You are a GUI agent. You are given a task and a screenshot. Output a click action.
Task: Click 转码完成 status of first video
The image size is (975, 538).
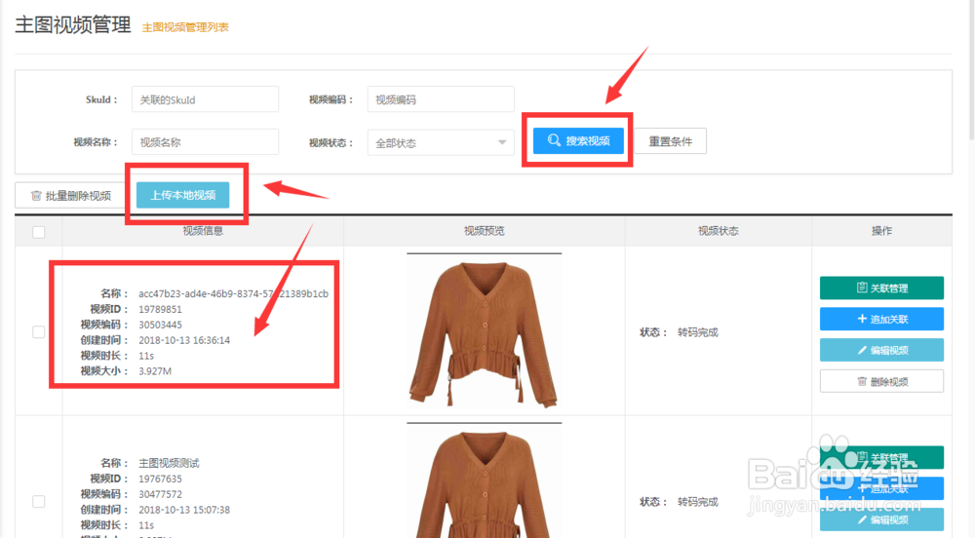[x=698, y=332]
